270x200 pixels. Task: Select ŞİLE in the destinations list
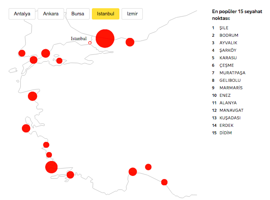tap(224, 28)
